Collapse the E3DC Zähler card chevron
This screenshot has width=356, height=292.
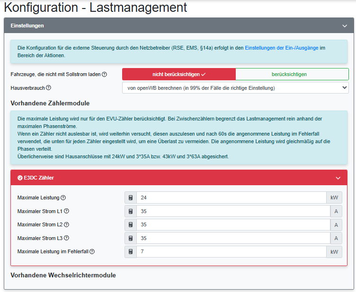tap(338, 178)
